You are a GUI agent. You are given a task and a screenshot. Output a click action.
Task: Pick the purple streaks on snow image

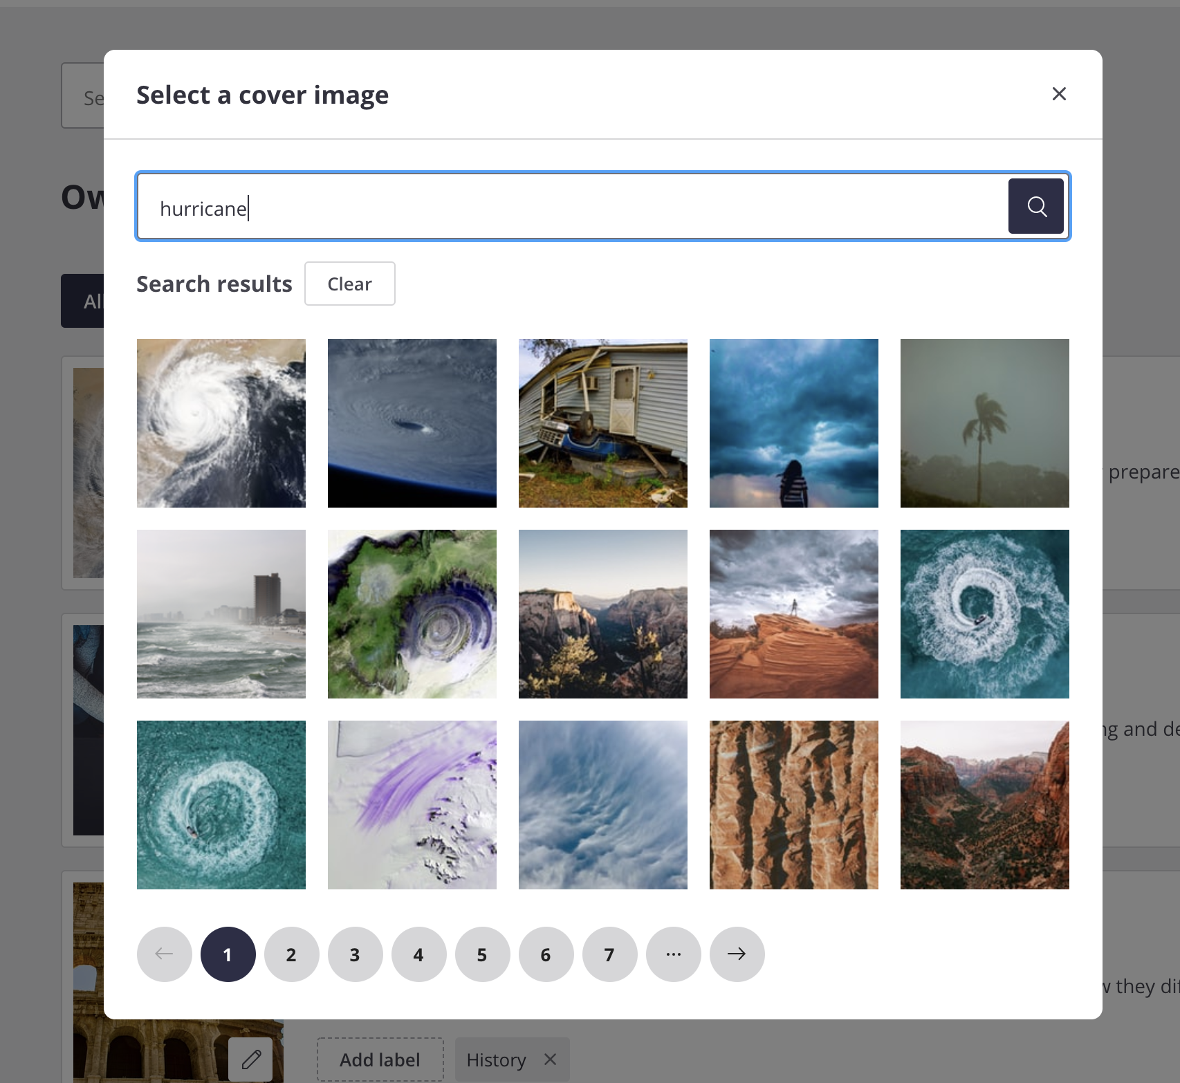click(412, 805)
